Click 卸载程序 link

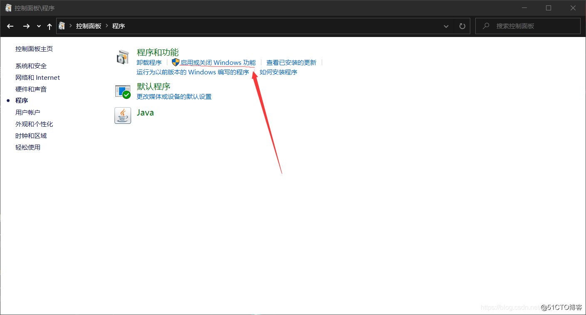(149, 63)
